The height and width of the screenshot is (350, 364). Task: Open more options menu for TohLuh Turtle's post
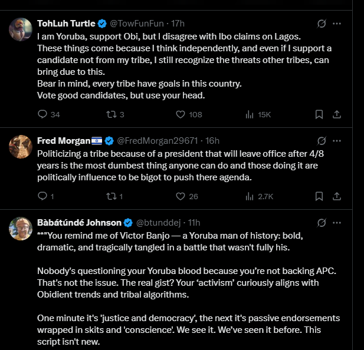click(x=337, y=24)
